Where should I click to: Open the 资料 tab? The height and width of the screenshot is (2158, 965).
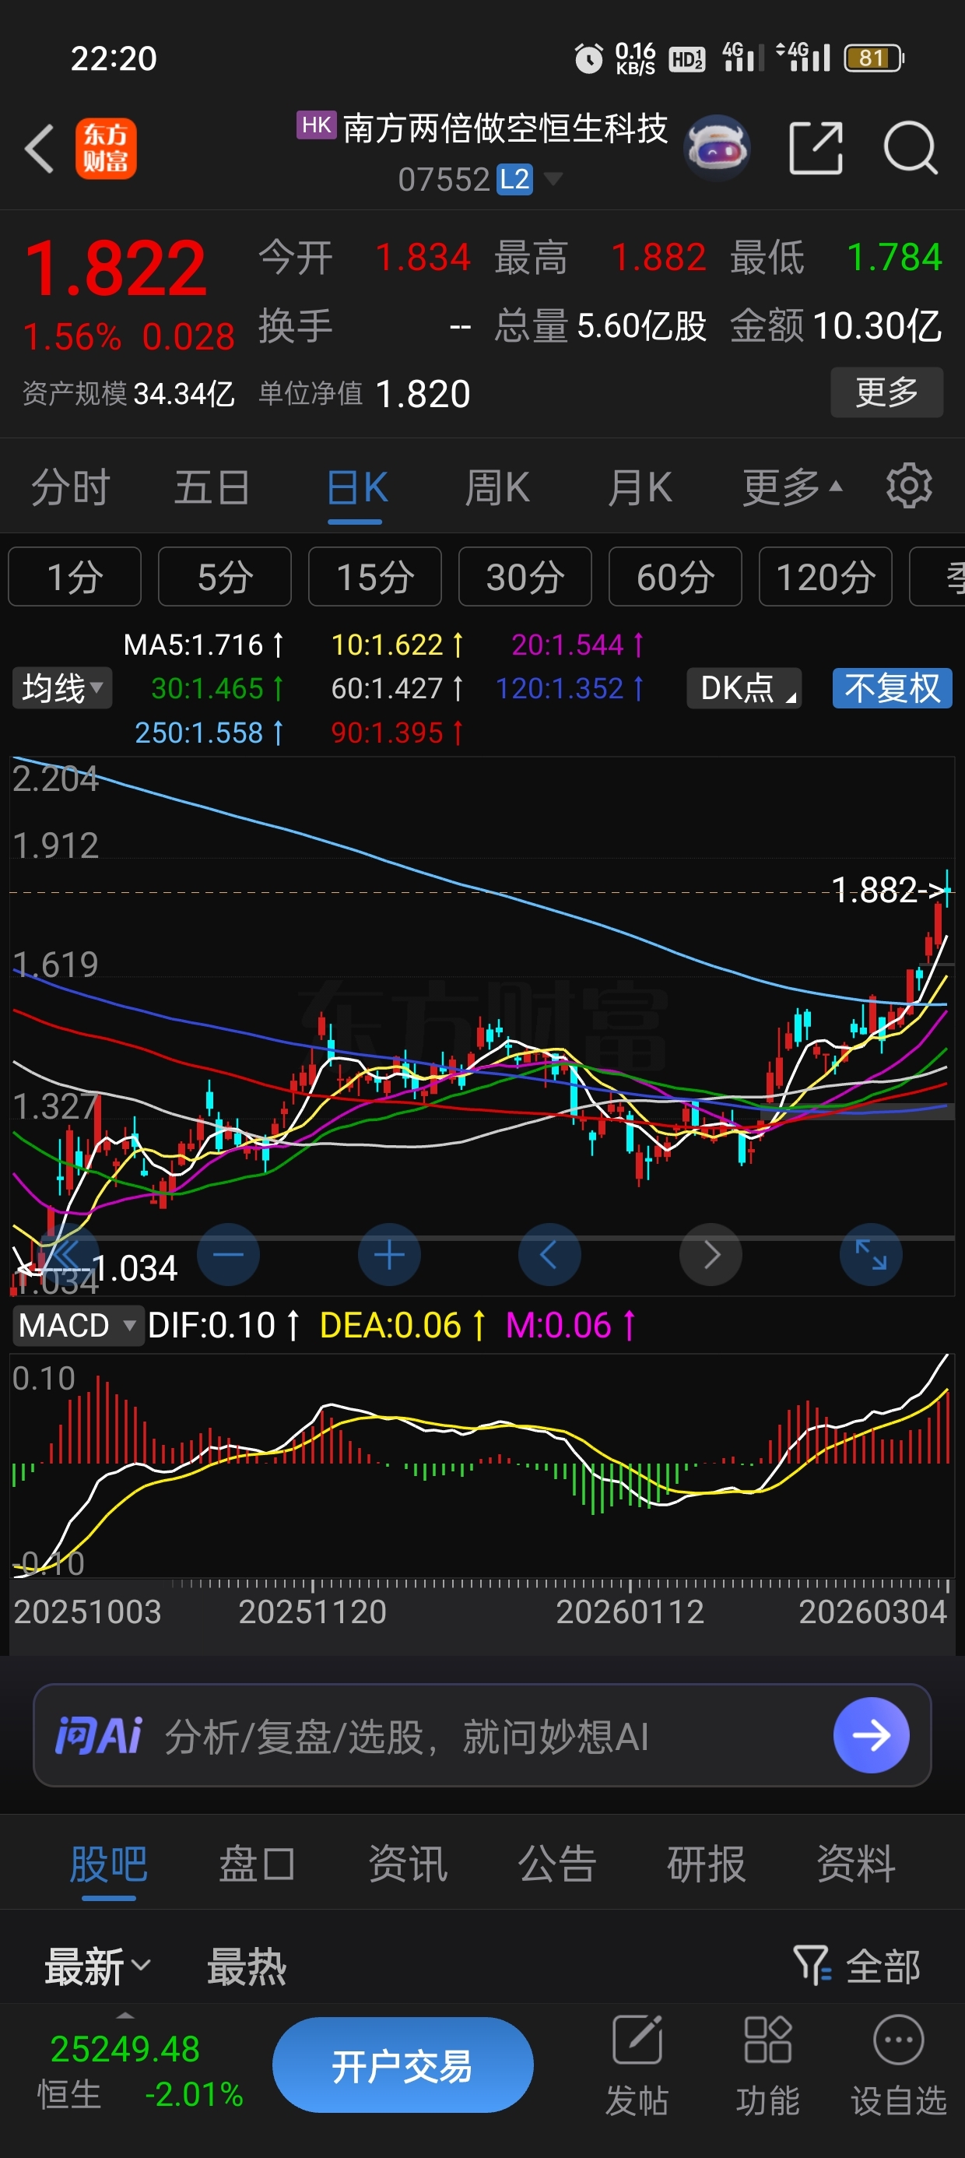click(x=856, y=1865)
